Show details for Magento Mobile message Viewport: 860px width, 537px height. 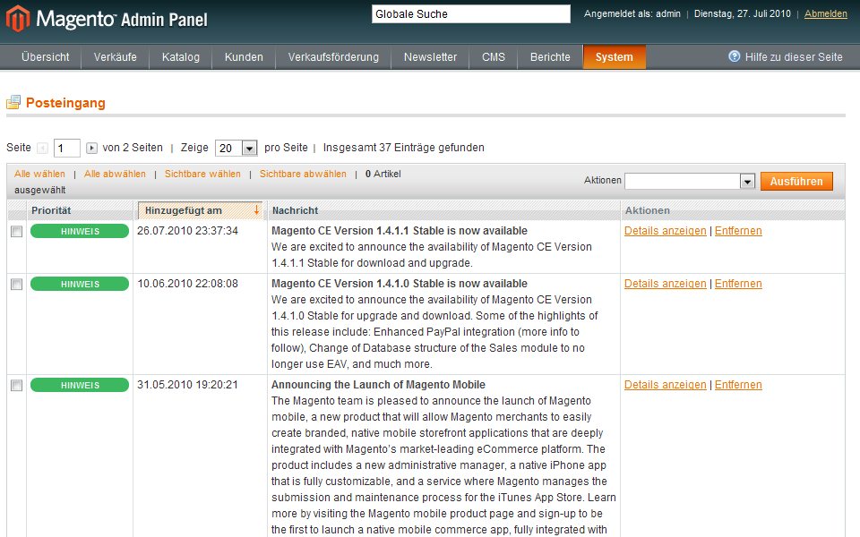tap(666, 385)
